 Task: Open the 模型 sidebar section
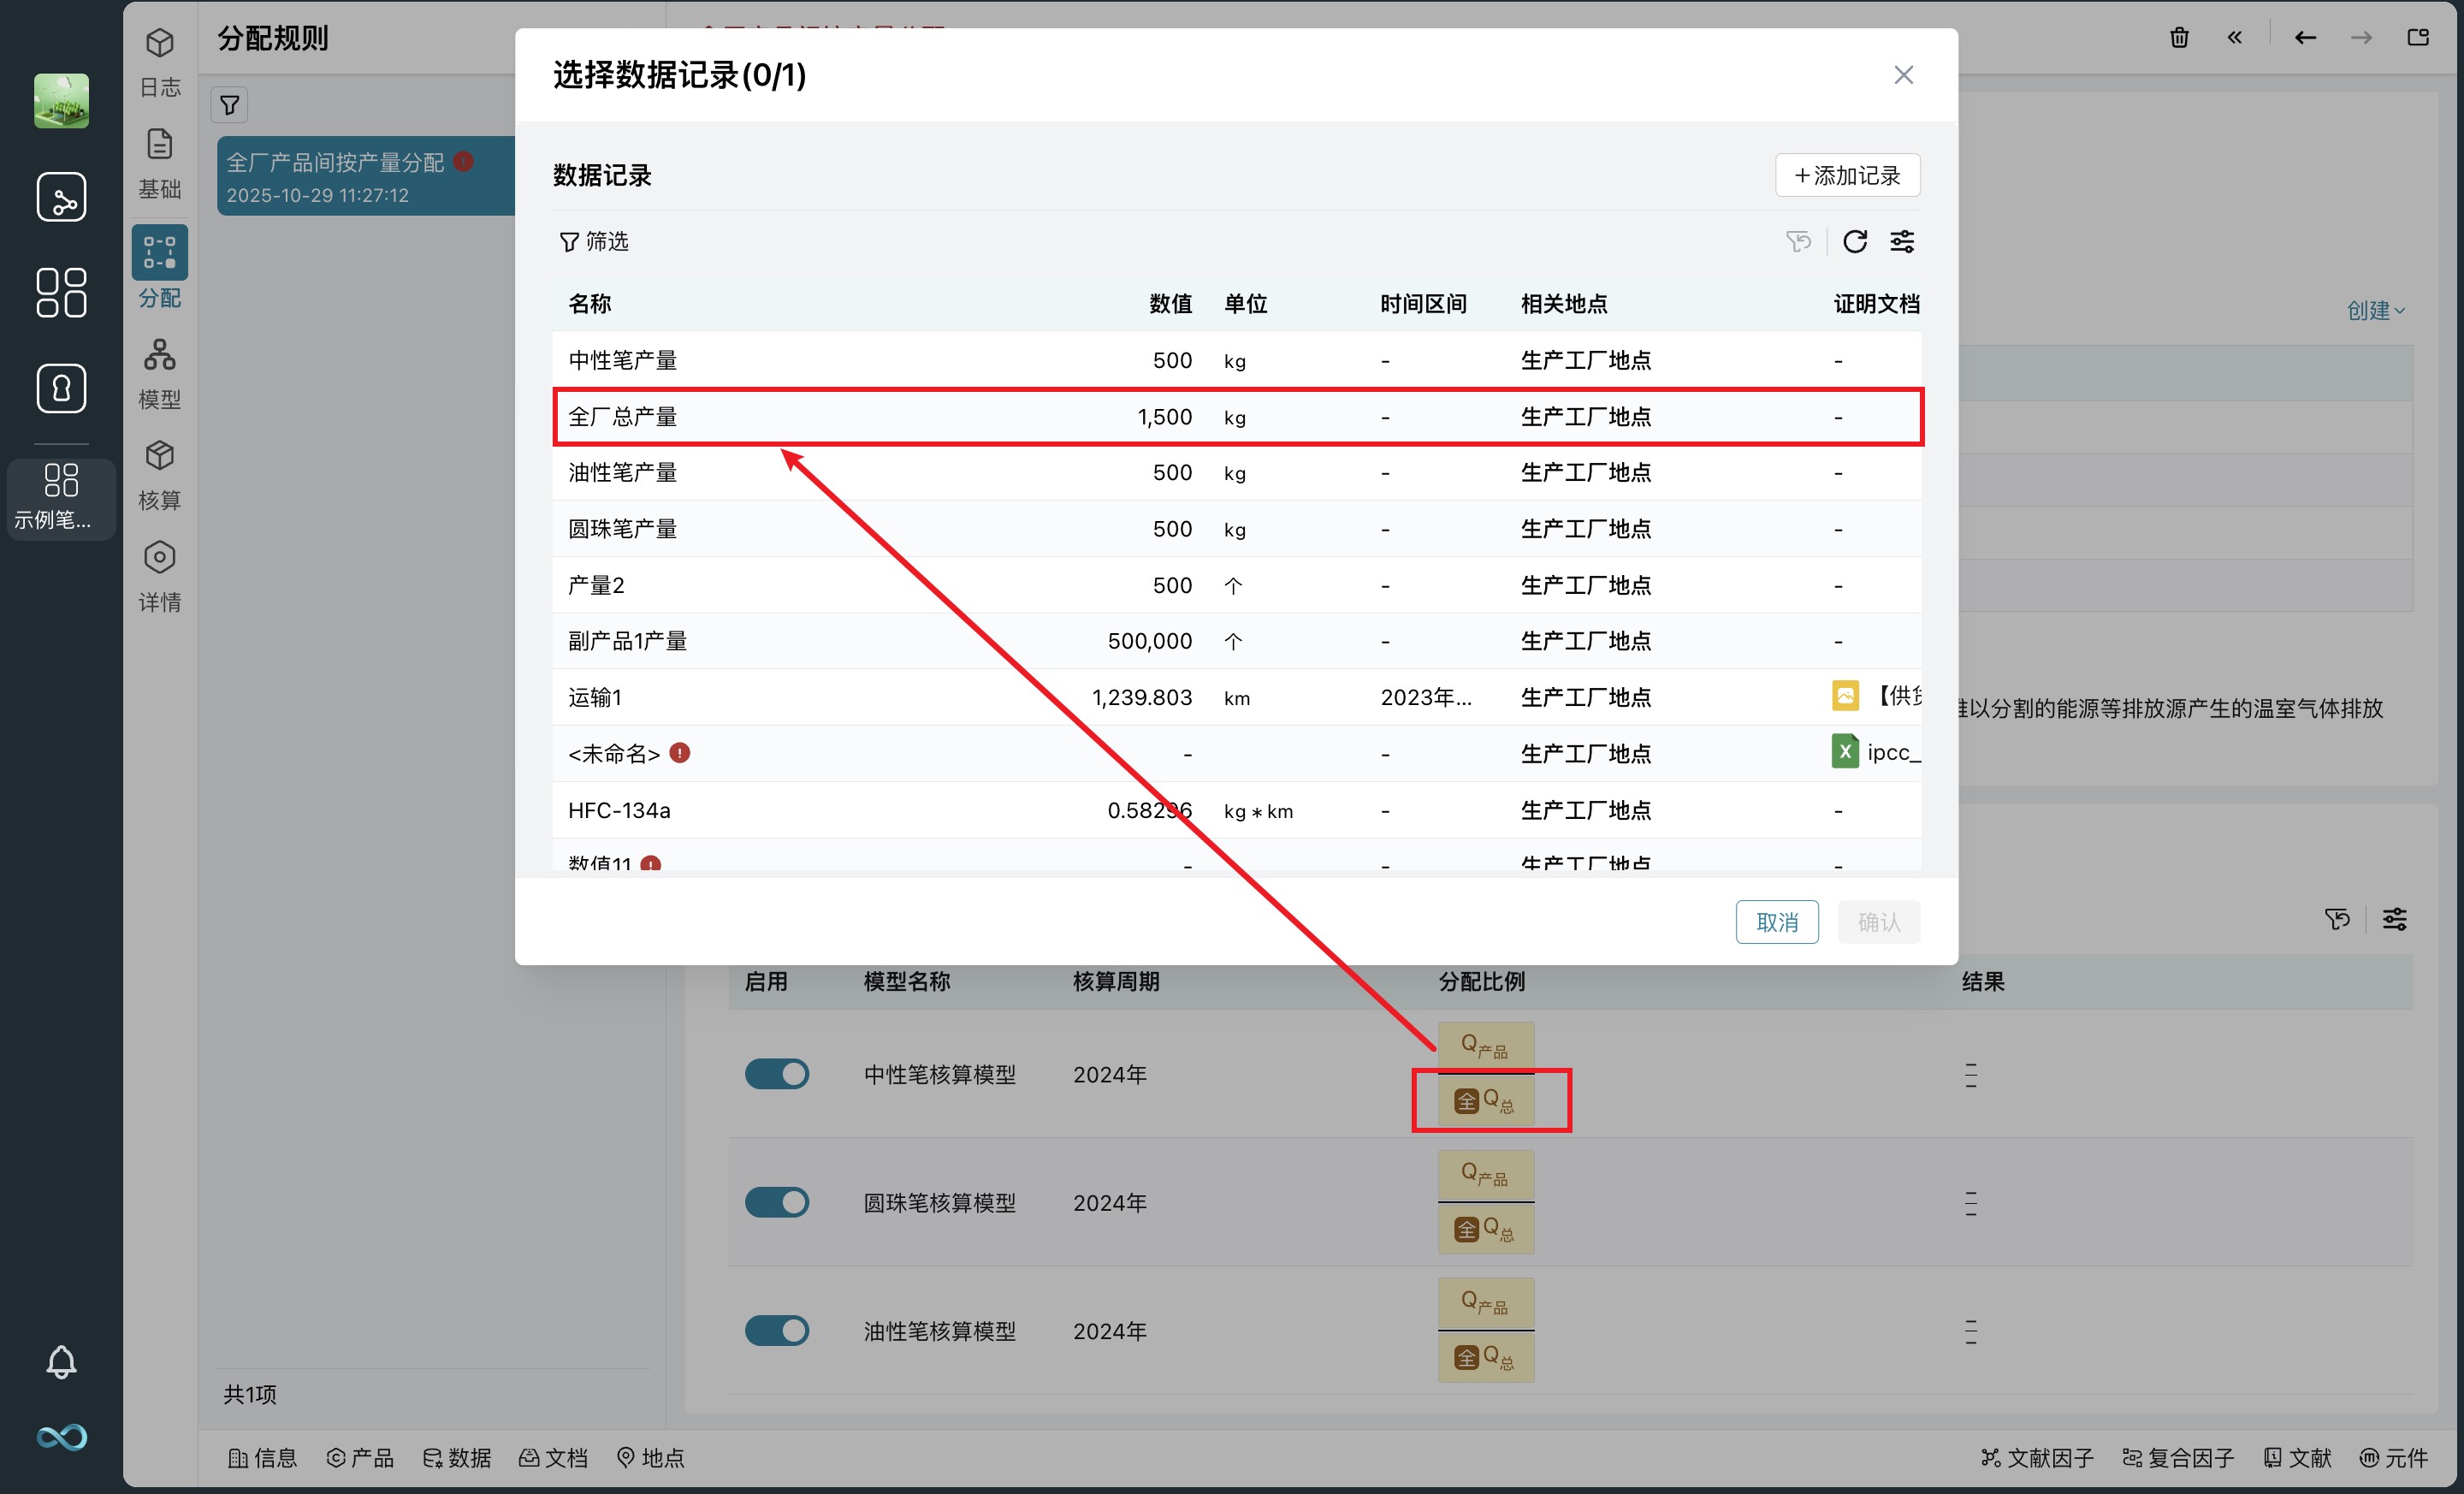(159, 374)
